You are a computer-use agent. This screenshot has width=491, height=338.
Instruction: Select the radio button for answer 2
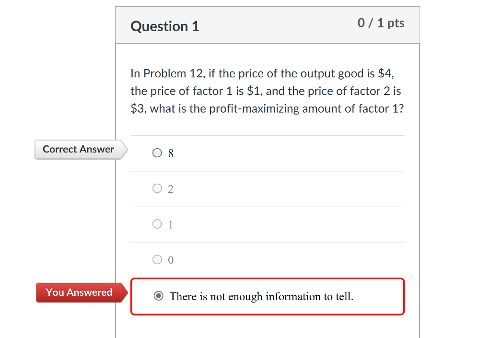(157, 188)
